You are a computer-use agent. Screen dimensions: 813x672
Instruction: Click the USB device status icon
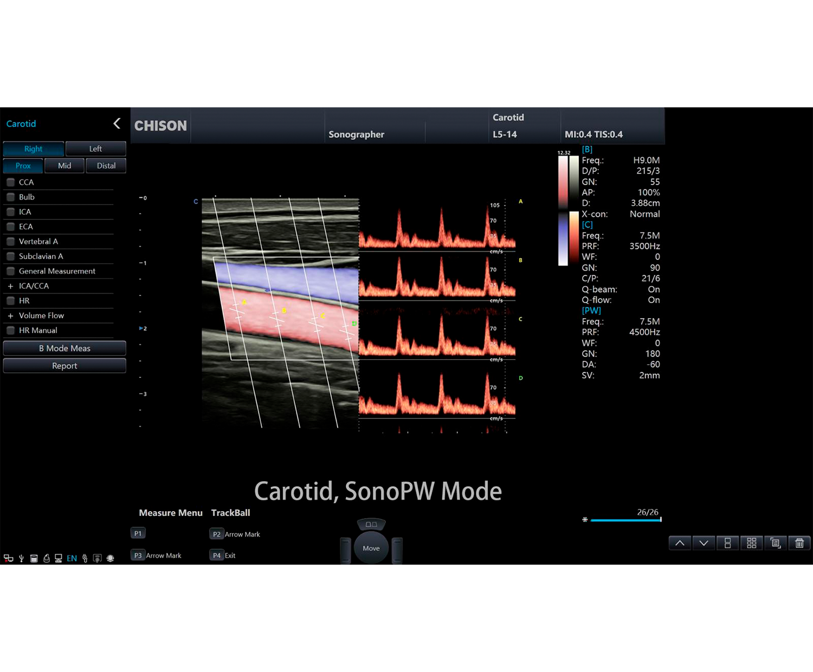[x=21, y=558]
